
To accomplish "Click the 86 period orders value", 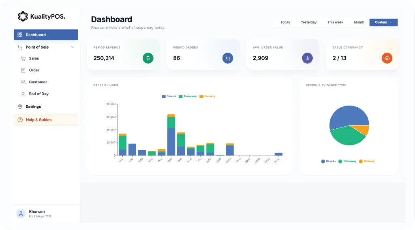I will [177, 58].
